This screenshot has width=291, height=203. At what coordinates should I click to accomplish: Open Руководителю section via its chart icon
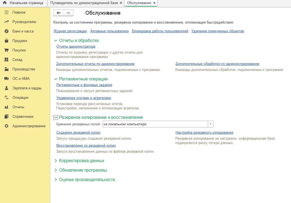(7, 22)
